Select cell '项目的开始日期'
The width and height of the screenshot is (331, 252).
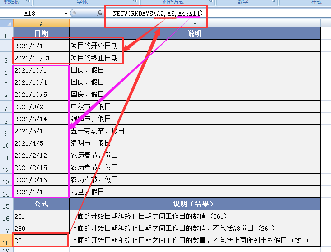(x=195, y=46)
